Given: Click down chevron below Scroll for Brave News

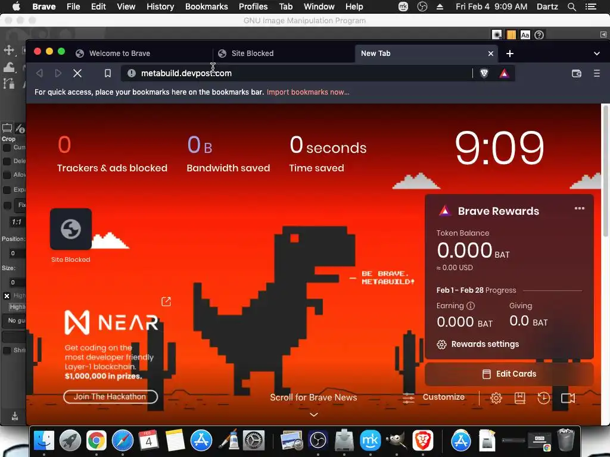Looking at the screenshot, I should [313, 414].
